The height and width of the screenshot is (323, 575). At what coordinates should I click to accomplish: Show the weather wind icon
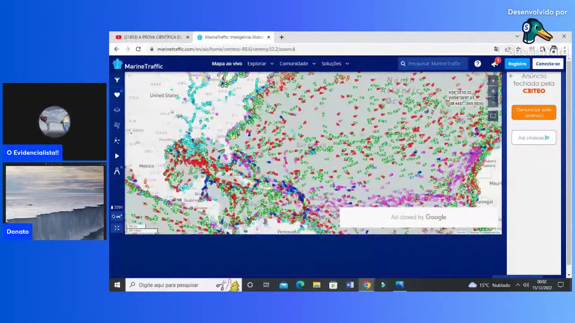[117, 125]
